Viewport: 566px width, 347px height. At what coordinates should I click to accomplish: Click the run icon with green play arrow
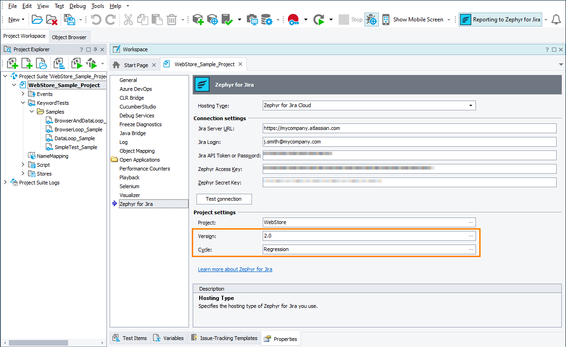(319, 20)
